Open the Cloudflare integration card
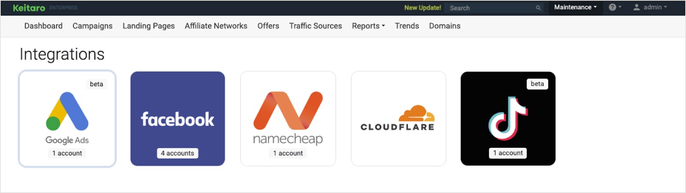 398,119
